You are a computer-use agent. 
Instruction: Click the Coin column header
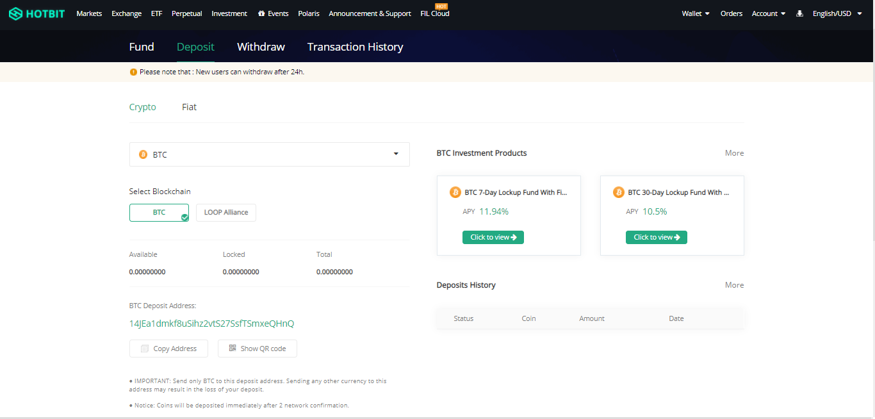[528, 318]
